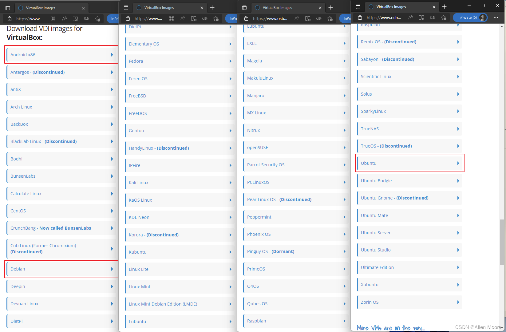This screenshot has height=332, width=506.
Task: Open a new tab in third window
Action: coord(331,8)
